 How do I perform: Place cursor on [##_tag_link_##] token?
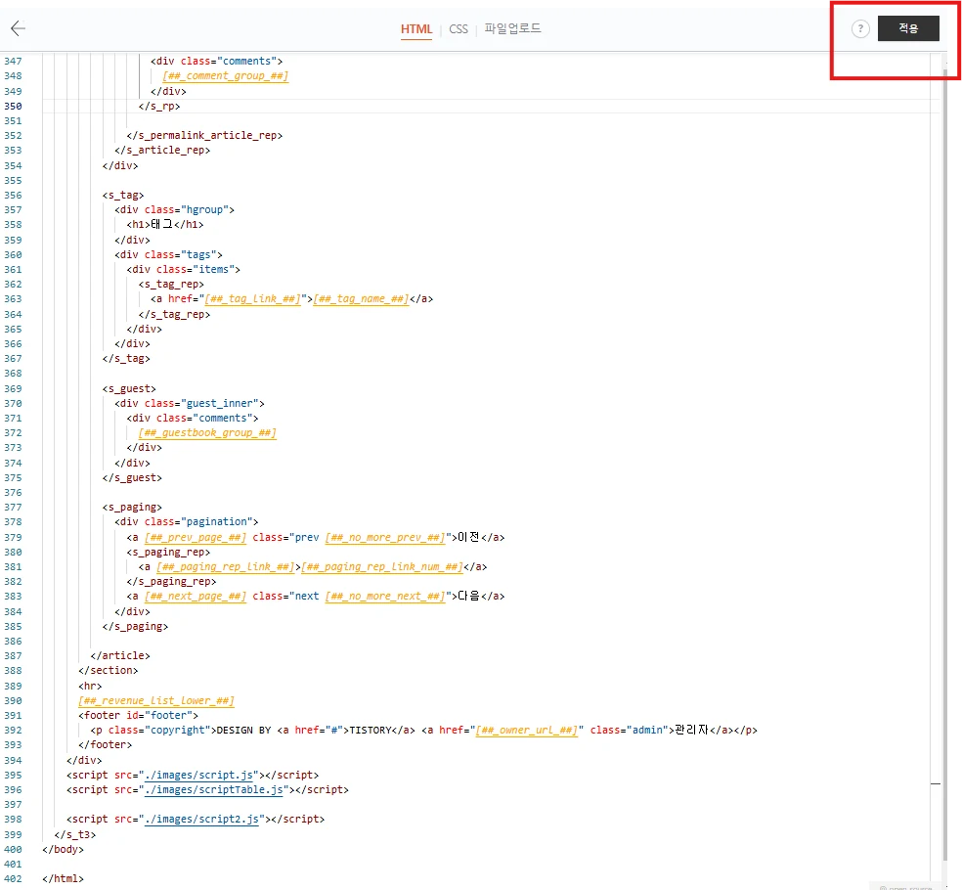[x=253, y=299]
